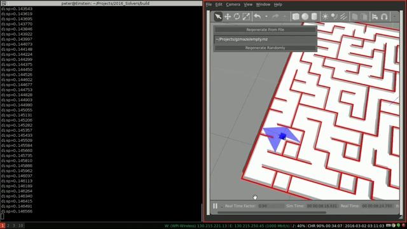The width and height of the screenshot is (407, 229).
Task: Select the translate mode tool
Action: (x=228, y=17)
